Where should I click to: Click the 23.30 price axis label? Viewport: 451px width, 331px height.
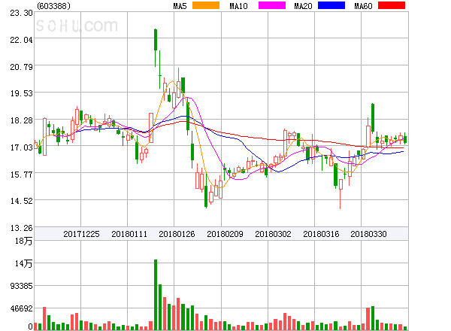(21, 13)
